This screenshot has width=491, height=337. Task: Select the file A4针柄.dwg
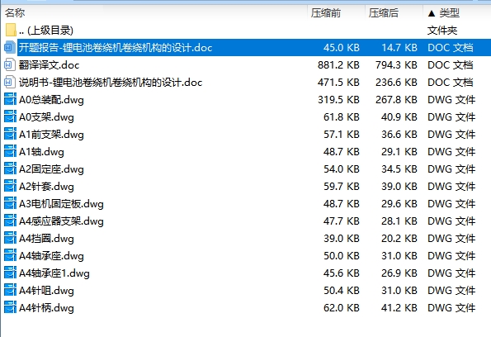click(x=46, y=308)
